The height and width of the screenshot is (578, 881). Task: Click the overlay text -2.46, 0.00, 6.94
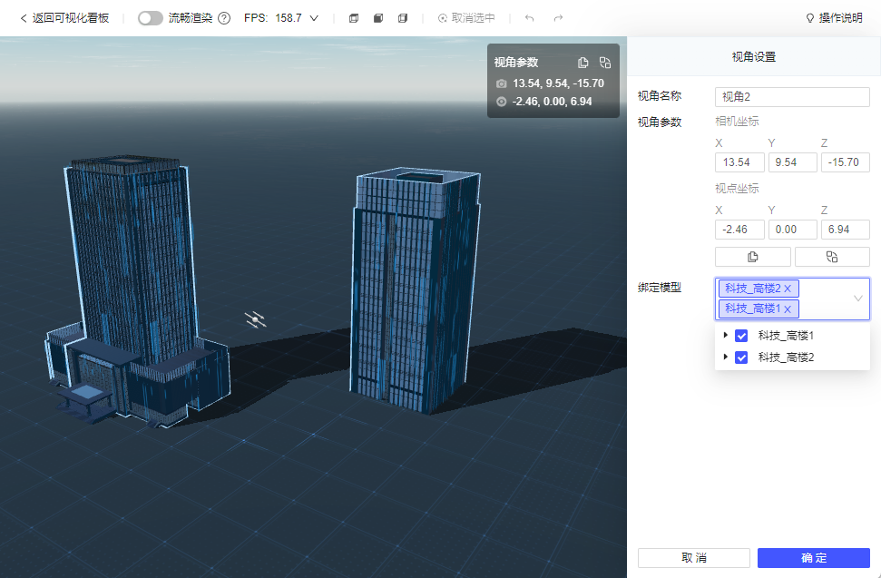(552, 102)
